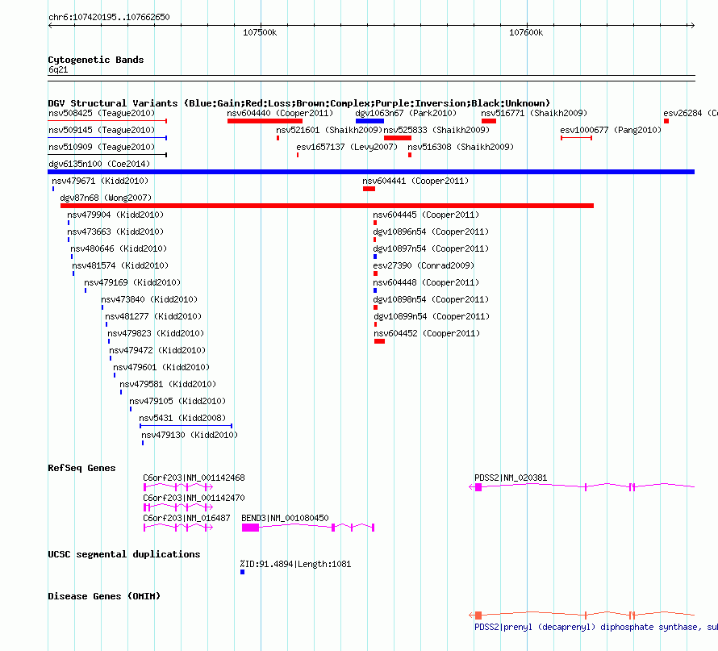Click the nsv516308 (Shaikh2009) label
The height and width of the screenshot is (651, 718).
click(461, 147)
